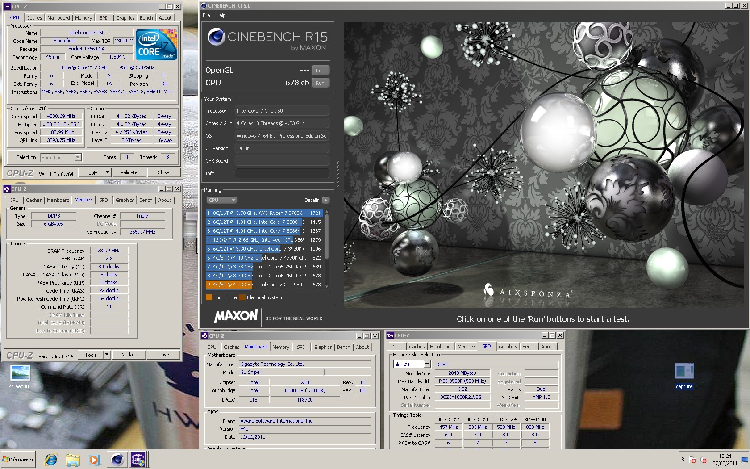Select CPU tab in Mainboard CPU-Z window
The height and width of the screenshot is (469, 750).
click(212, 347)
